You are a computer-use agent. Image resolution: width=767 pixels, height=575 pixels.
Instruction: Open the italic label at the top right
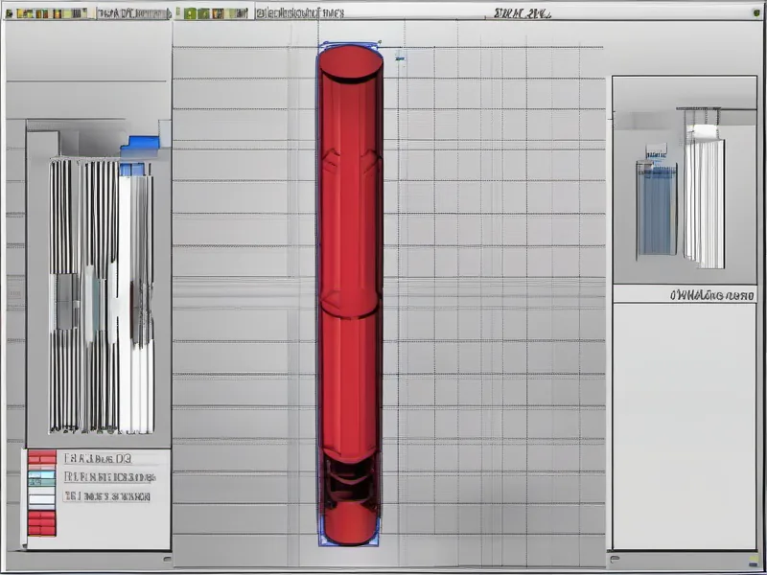[x=522, y=13]
